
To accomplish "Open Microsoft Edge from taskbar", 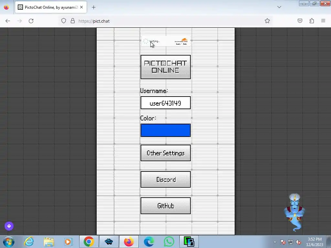I will point(149,242).
